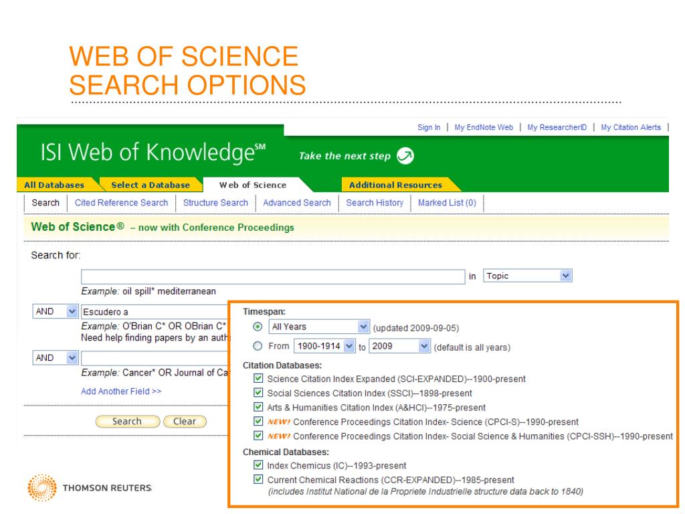Viewport: 685px width, 514px height.
Task: Open the Topic field dropdown
Action: [527, 276]
